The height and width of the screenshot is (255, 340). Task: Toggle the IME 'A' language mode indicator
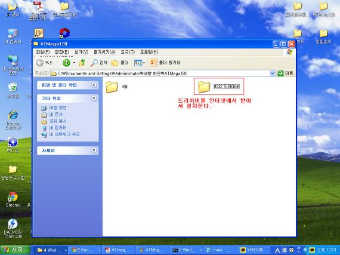pos(277,250)
